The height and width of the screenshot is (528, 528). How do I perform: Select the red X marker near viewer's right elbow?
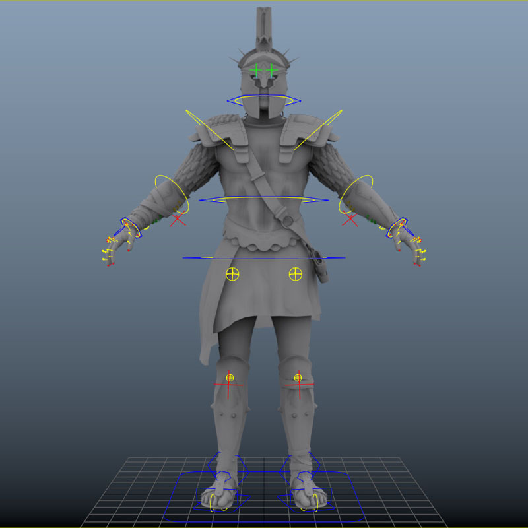pyautogui.click(x=350, y=219)
